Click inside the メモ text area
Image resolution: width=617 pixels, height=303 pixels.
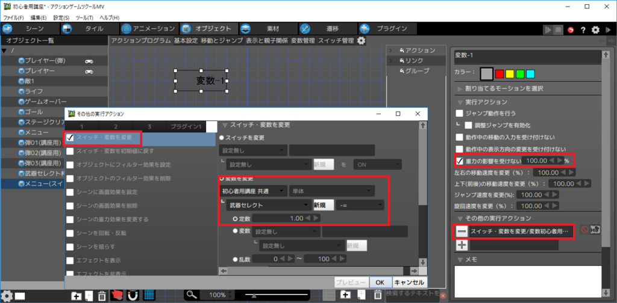(528, 281)
